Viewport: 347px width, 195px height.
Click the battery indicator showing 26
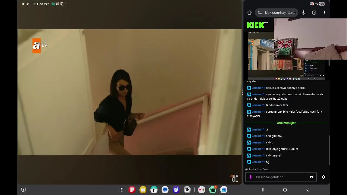point(322,4)
